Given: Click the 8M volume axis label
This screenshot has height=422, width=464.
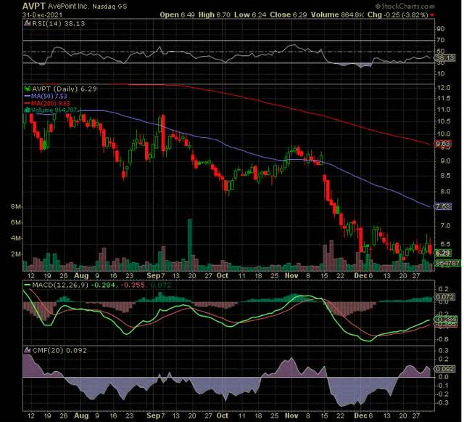Looking at the screenshot, I should click(x=16, y=207).
